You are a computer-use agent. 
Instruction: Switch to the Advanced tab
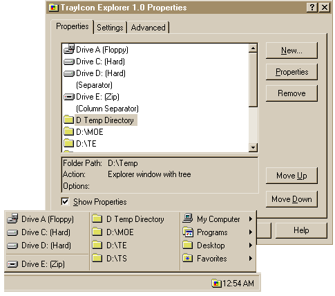[148, 28]
